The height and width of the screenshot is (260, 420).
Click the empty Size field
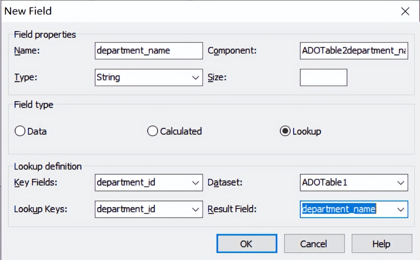pyautogui.click(x=323, y=77)
